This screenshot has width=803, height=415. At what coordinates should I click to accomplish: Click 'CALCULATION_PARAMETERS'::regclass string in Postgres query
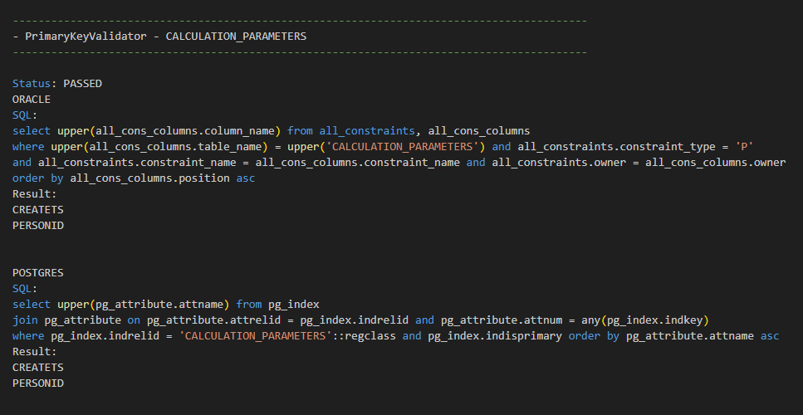(x=288, y=336)
